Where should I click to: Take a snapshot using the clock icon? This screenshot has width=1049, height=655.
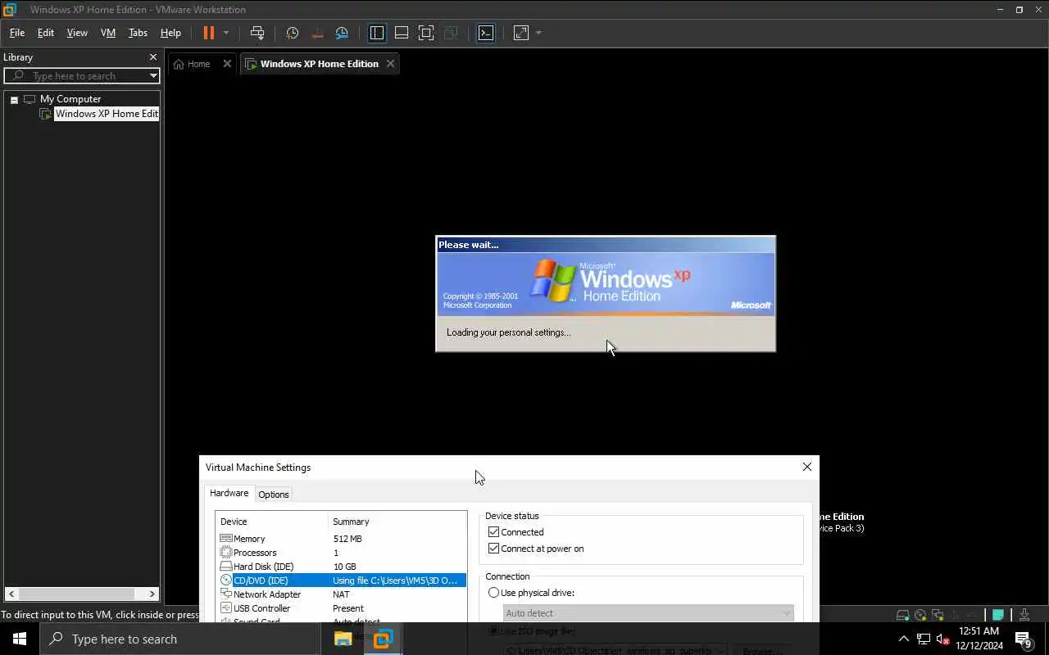pos(292,33)
